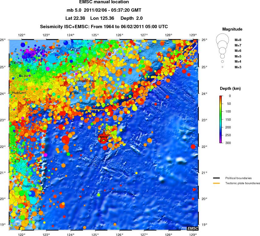Select the M=7 magnitude legend circle
Image resolution: width=260 pixels, height=236 pixels.
click(222, 45)
